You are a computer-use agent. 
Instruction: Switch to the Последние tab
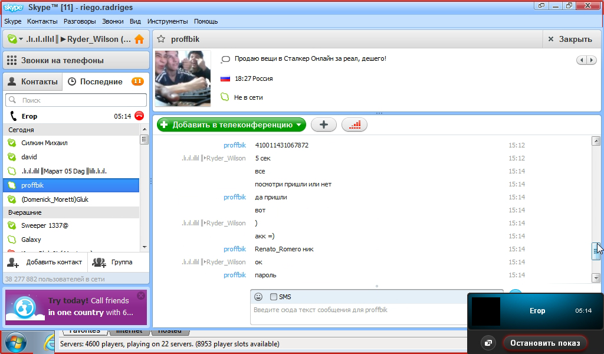(x=106, y=81)
